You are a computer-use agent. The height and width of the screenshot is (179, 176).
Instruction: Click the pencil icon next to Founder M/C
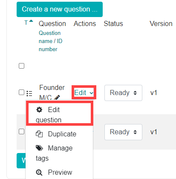coord(57,98)
